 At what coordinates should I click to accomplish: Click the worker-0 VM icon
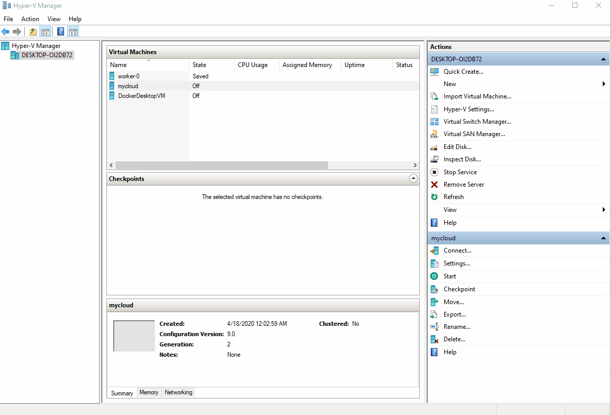pos(112,76)
